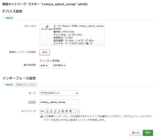Click the 信号強度: -97 dBm text
This screenshot has height=138, width=155.
pos(64,40)
